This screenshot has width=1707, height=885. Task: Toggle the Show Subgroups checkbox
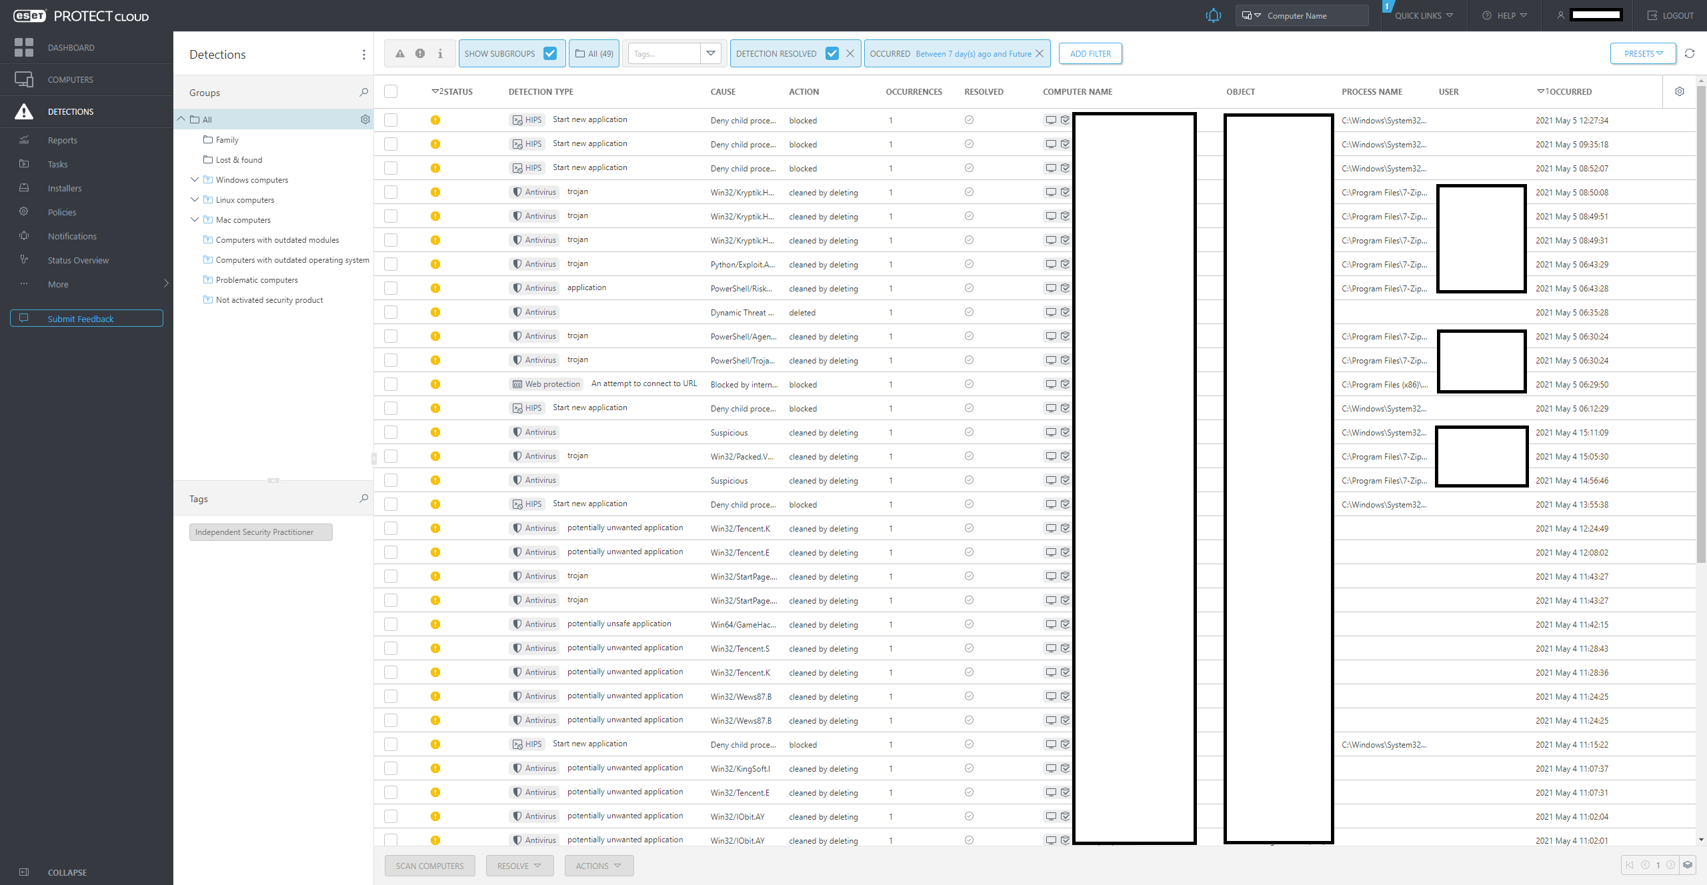[x=550, y=53]
